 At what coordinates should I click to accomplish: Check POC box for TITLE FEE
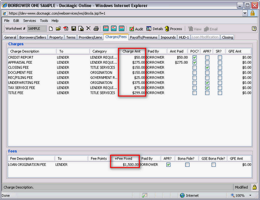pyautogui.click(x=195, y=93)
